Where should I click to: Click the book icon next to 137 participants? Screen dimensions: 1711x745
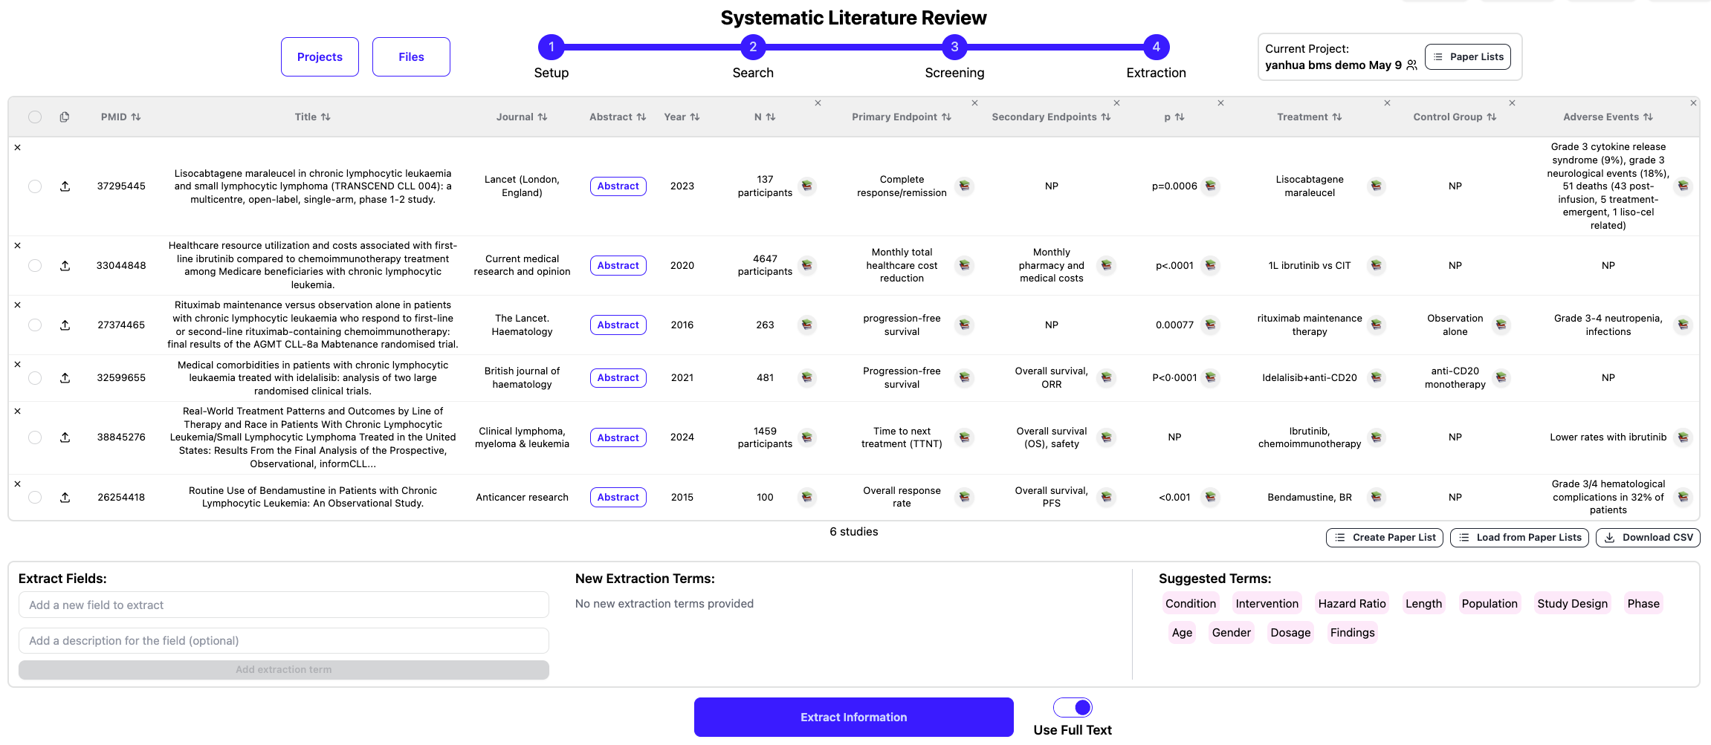point(807,186)
